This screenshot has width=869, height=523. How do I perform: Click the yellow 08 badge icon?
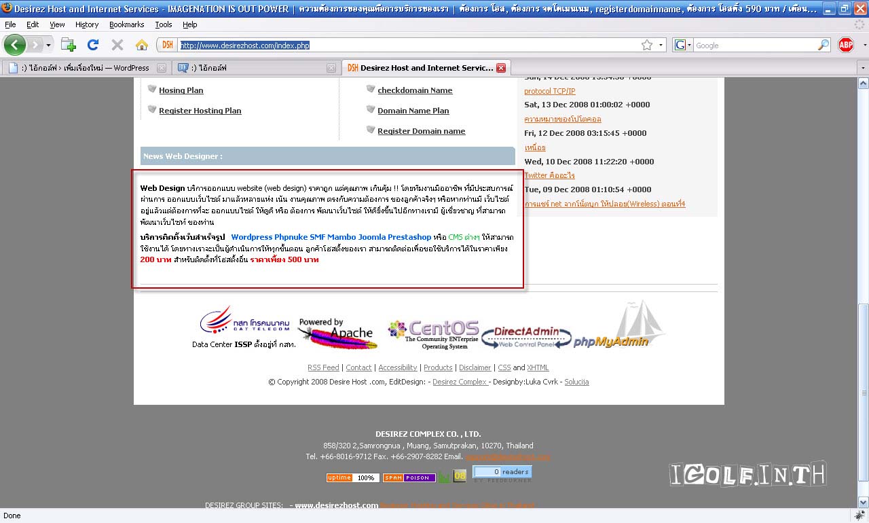(460, 476)
